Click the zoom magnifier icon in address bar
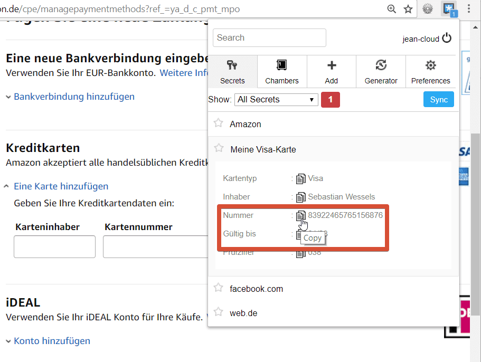The image size is (481, 362). [391, 9]
